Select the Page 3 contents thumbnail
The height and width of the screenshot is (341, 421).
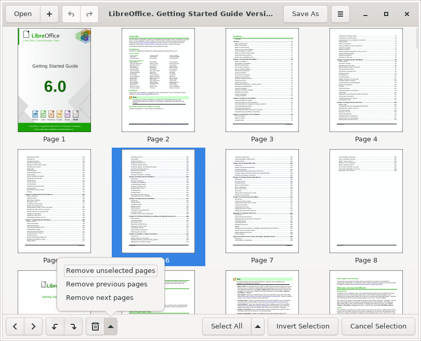click(262, 80)
